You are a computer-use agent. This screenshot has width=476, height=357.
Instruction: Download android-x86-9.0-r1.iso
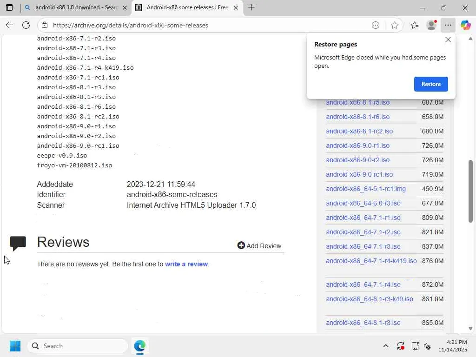tap(357, 145)
